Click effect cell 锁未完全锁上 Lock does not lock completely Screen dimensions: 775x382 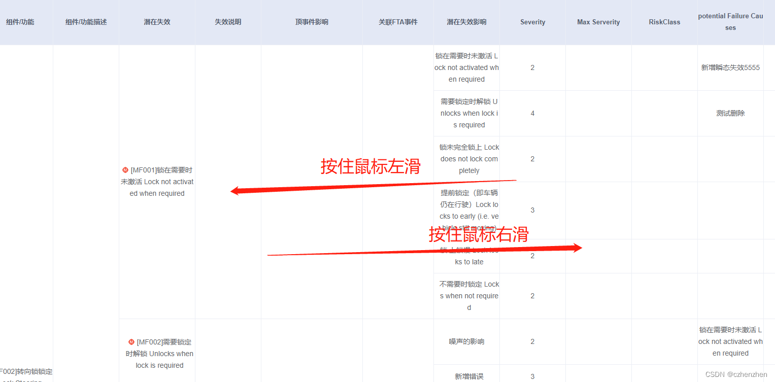tap(467, 159)
